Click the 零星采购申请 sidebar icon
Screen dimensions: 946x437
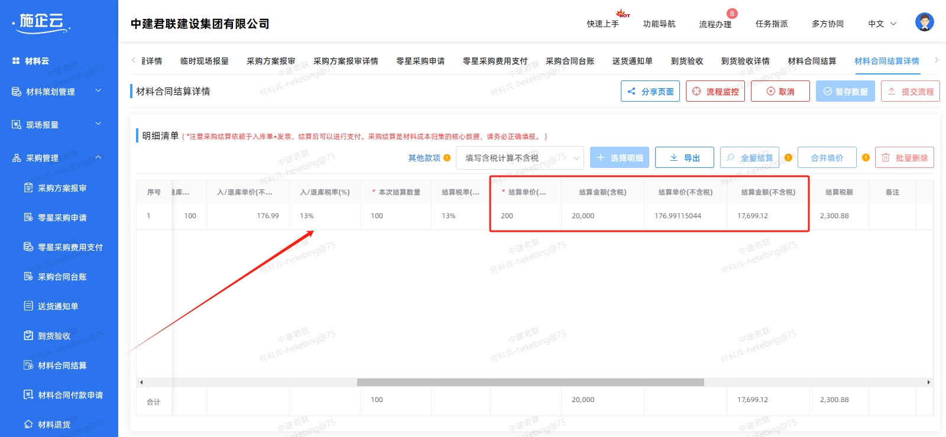click(x=28, y=217)
